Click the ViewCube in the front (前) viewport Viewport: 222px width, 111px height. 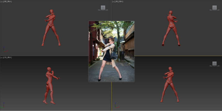[x=103, y=8]
